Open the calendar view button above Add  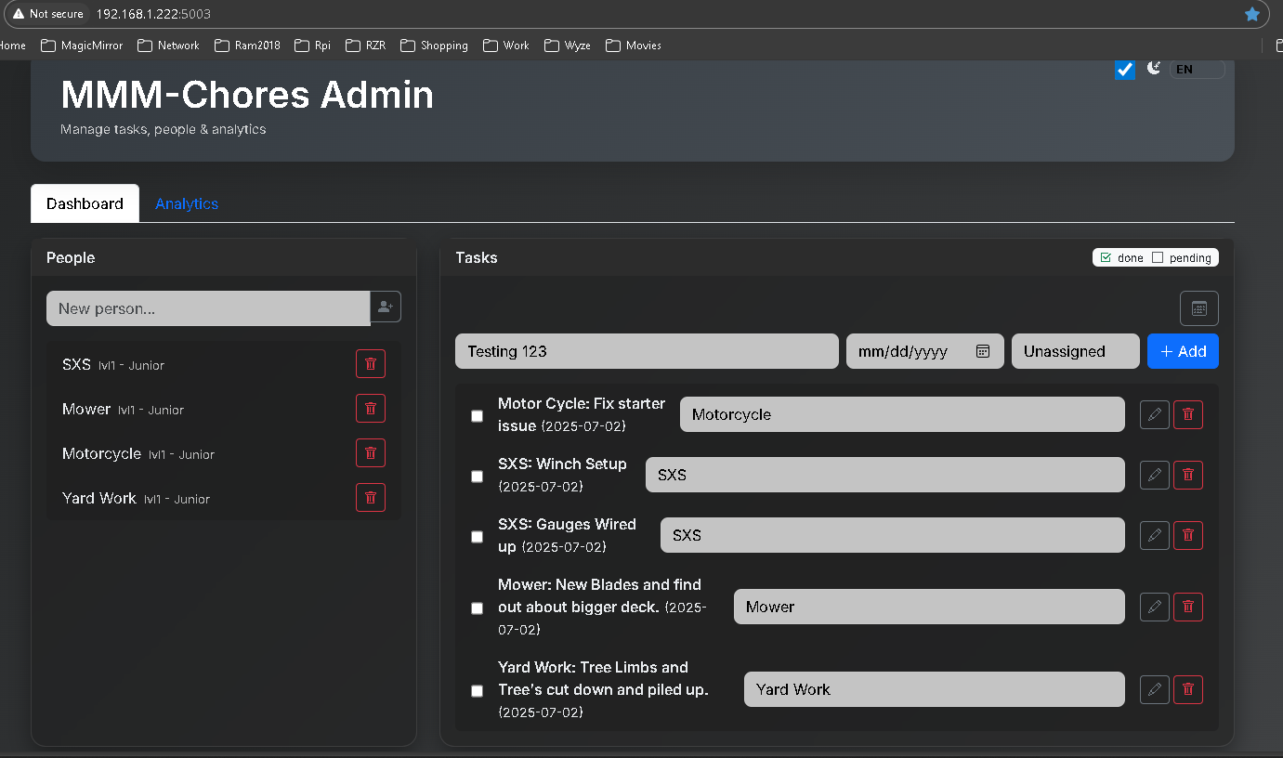[1198, 308]
